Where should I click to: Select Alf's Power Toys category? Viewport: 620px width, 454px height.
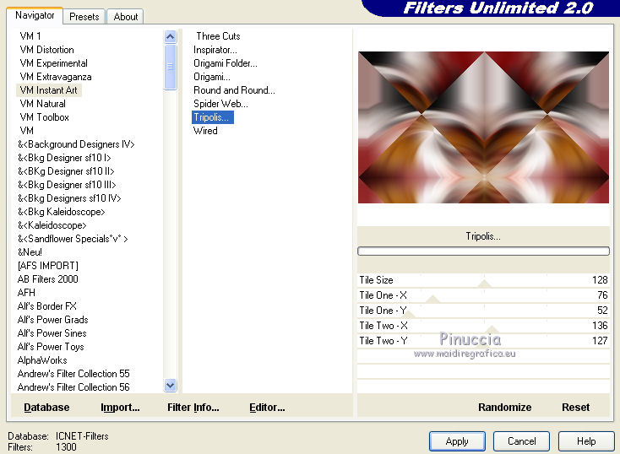coord(51,347)
